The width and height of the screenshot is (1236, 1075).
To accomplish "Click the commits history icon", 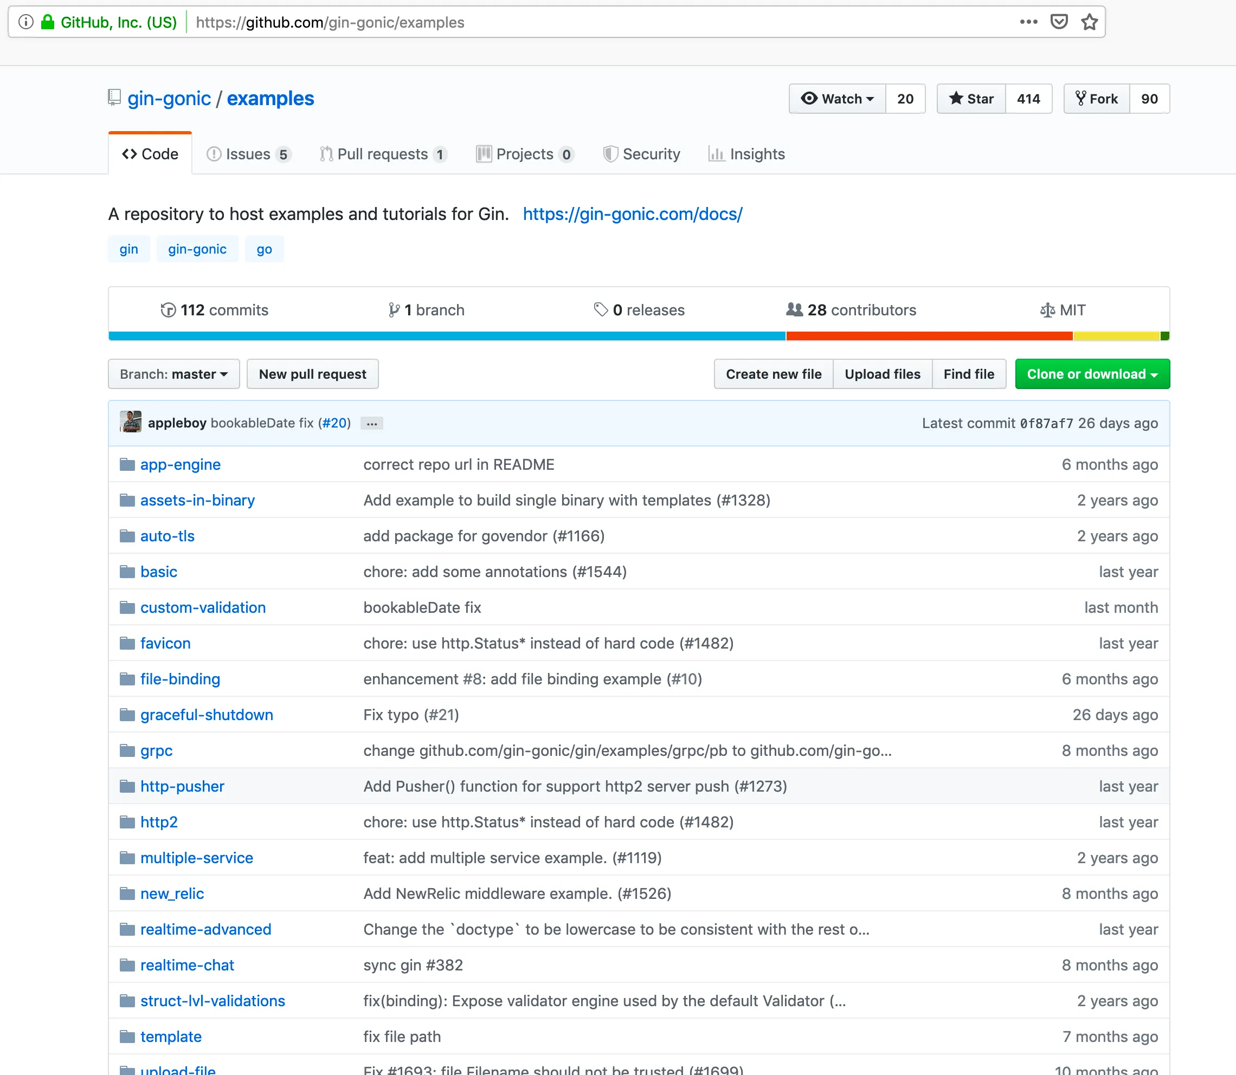I will click(x=169, y=309).
